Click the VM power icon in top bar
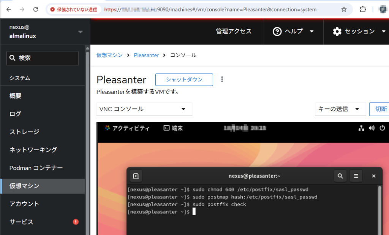The width and height of the screenshot is (389, 235). [383, 128]
